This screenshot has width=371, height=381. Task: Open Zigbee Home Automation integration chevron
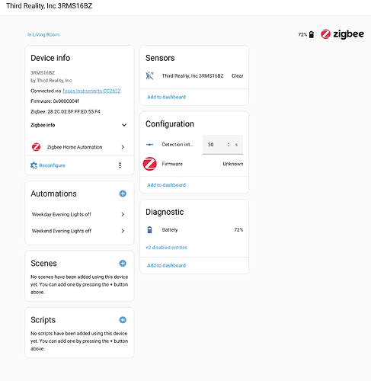click(123, 147)
